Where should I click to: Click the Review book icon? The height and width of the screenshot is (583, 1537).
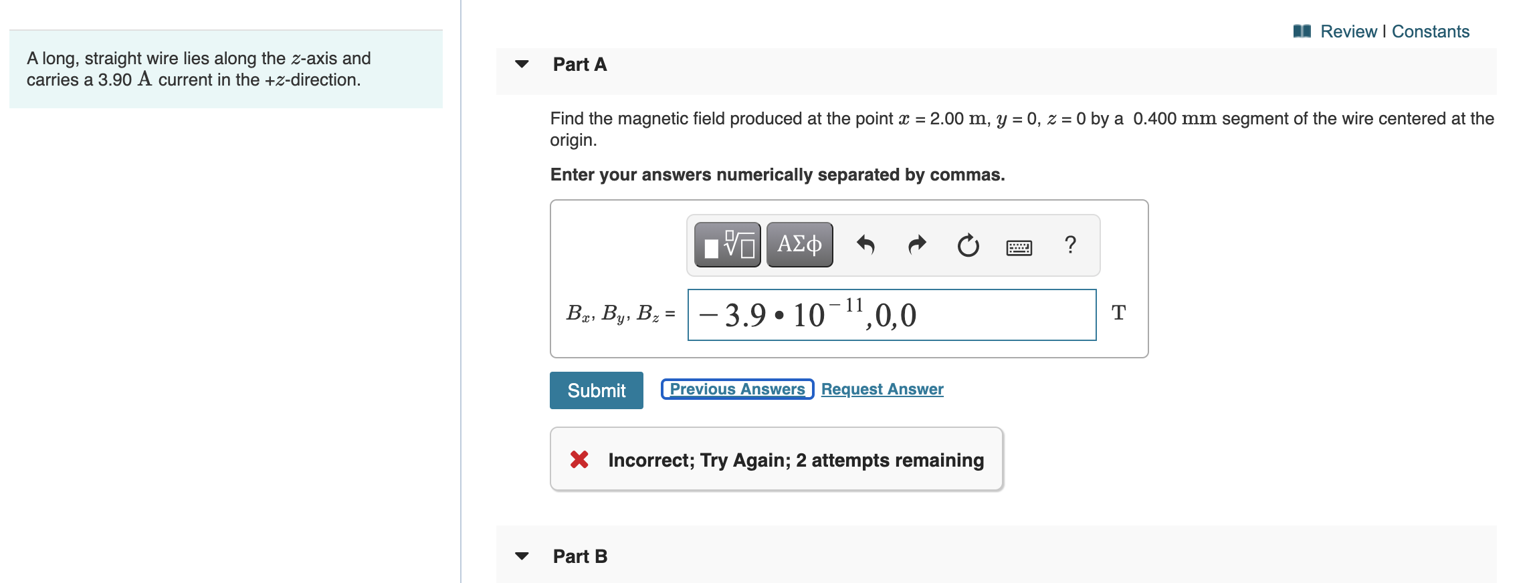coord(1302,31)
